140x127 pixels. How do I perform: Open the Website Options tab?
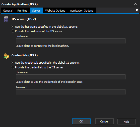pyautogui.click(x=55, y=11)
